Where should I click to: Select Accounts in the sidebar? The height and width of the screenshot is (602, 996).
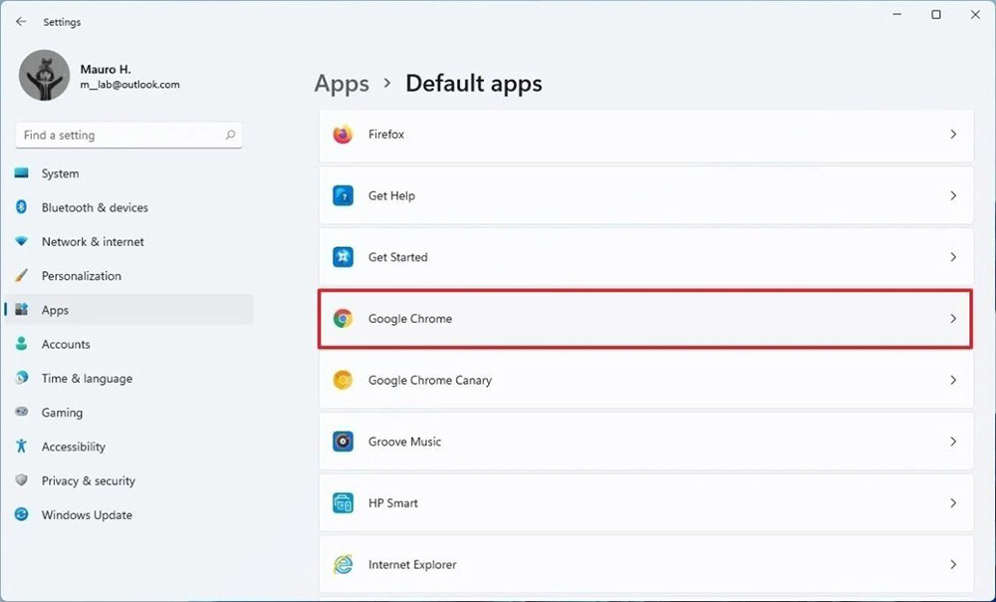[128, 344]
